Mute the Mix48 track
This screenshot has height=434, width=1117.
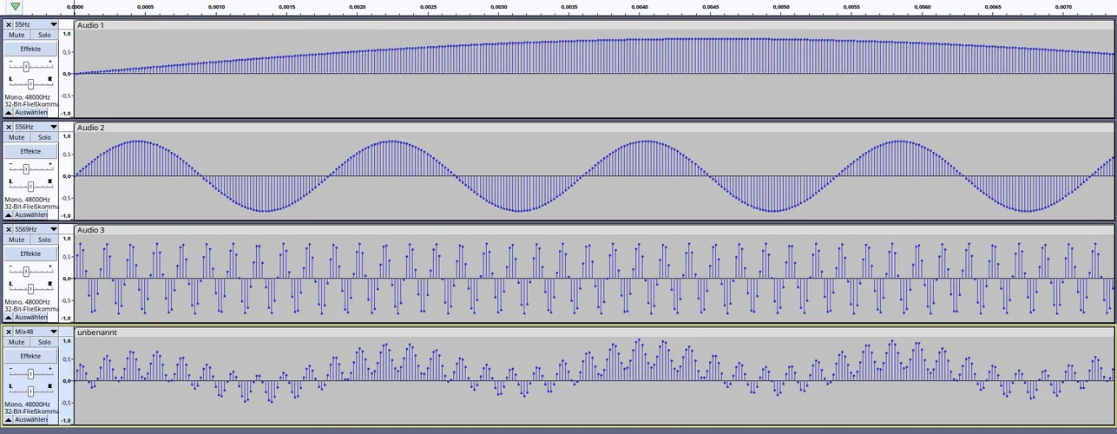click(x=16, y=342)
